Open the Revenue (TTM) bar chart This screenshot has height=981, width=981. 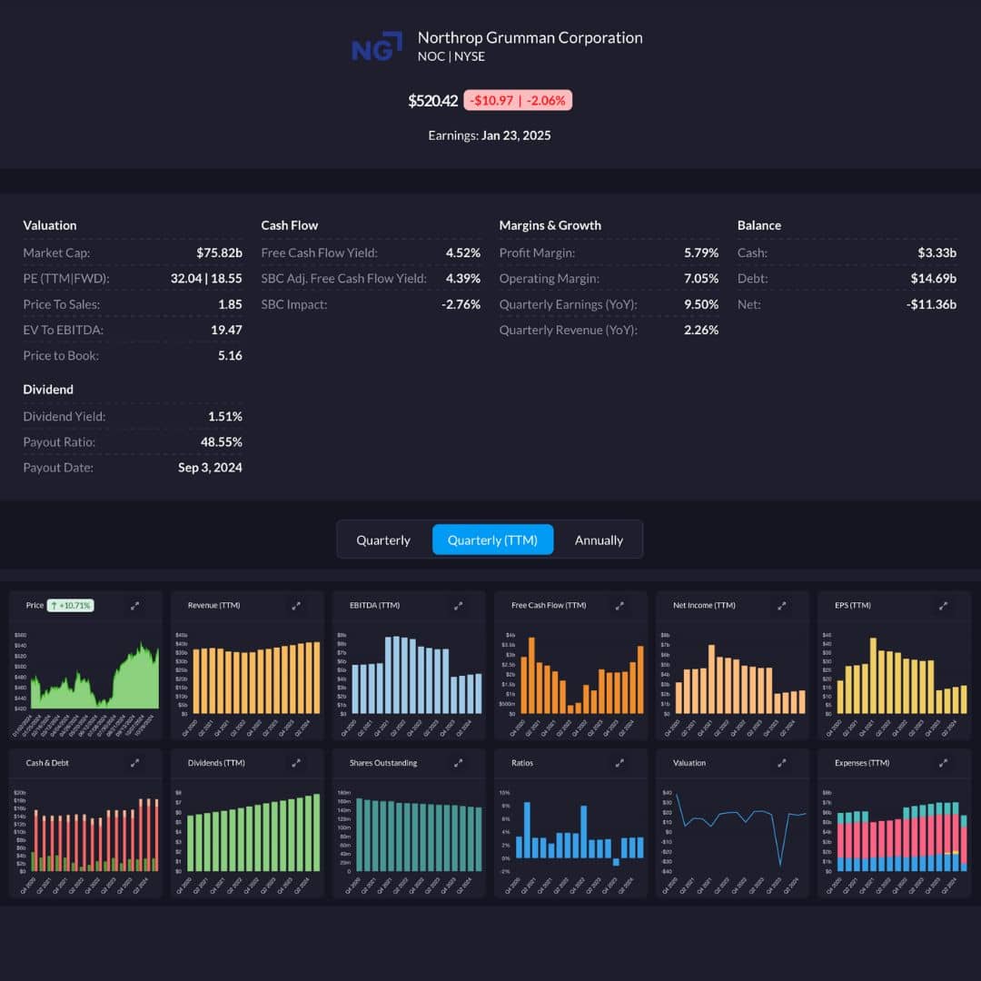(x=247, y=682)
